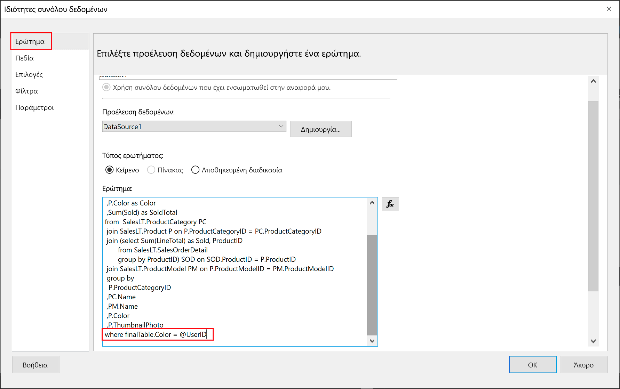Close the dataset properties dialog
620x389 pixels.
pyautogui.click(x=609, y=9)
